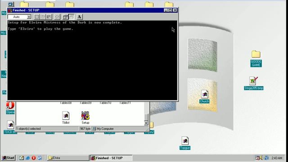
Task: Minimize the Finished - SETUP window
Action: [x=166, y=10]
